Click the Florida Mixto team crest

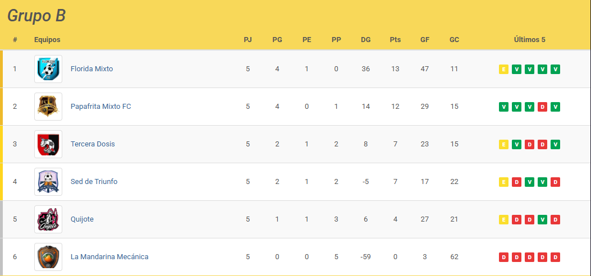tap(48, 69)
